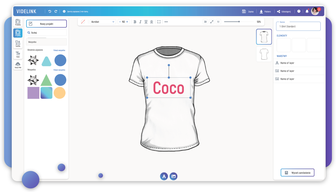The image size is (336, 192).
Task: Click the Nowy projekt button
Action: point(46,24)
